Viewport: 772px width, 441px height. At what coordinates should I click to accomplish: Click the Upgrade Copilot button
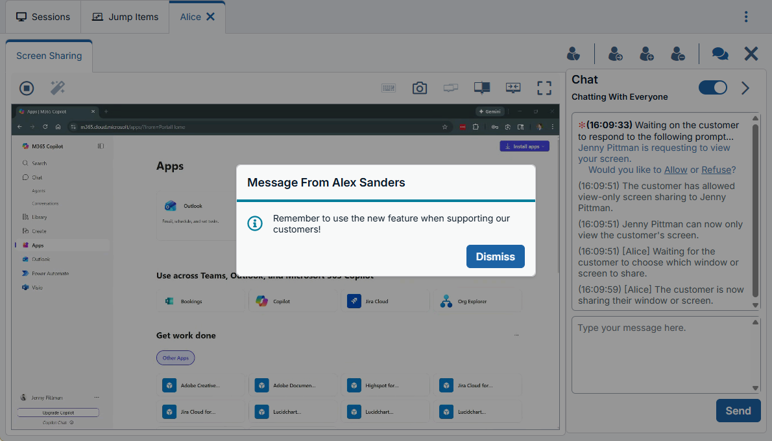pyautogui.click(x=58, y=413)
